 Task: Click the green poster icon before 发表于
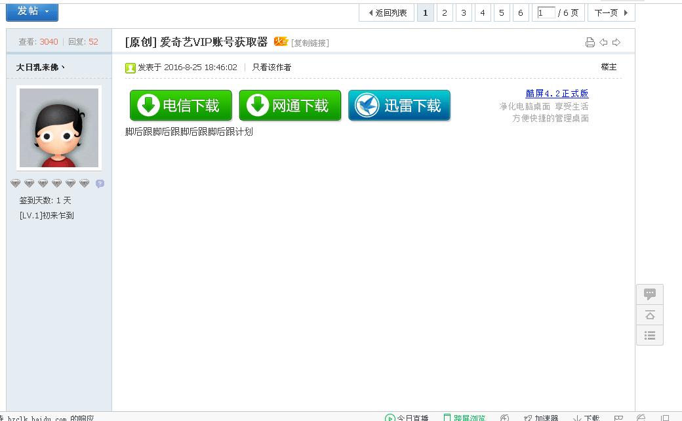click(130, 68)
